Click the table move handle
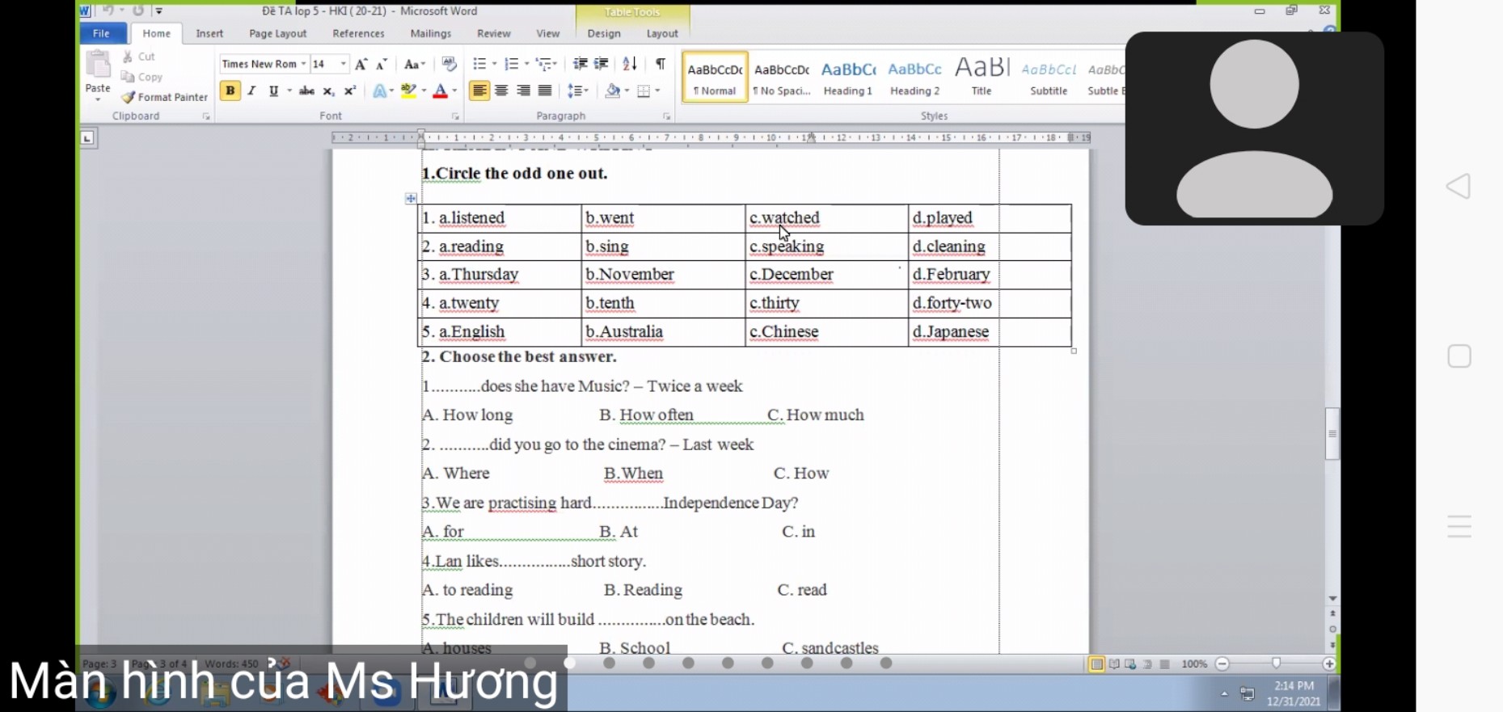Screen dimensions: 1503x712 coord(411,198)
